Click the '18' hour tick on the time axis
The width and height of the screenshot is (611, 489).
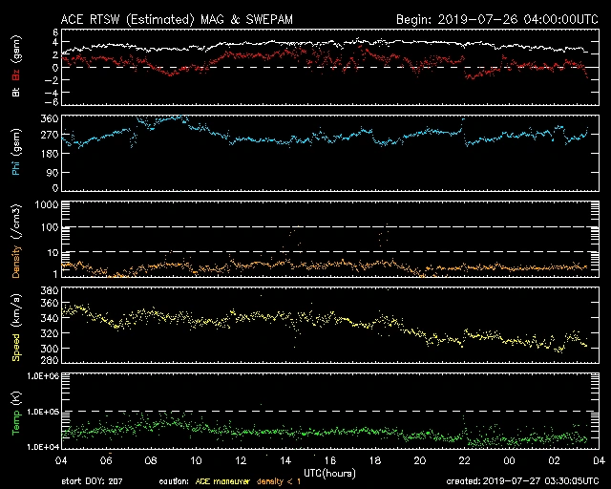click(x=375, y=461)
